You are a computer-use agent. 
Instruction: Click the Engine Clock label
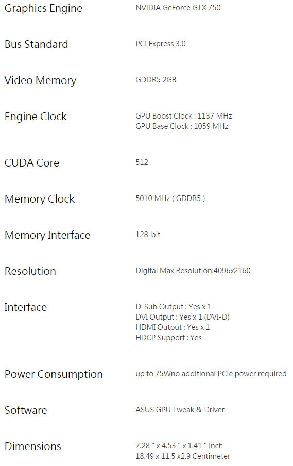(36, 116)
